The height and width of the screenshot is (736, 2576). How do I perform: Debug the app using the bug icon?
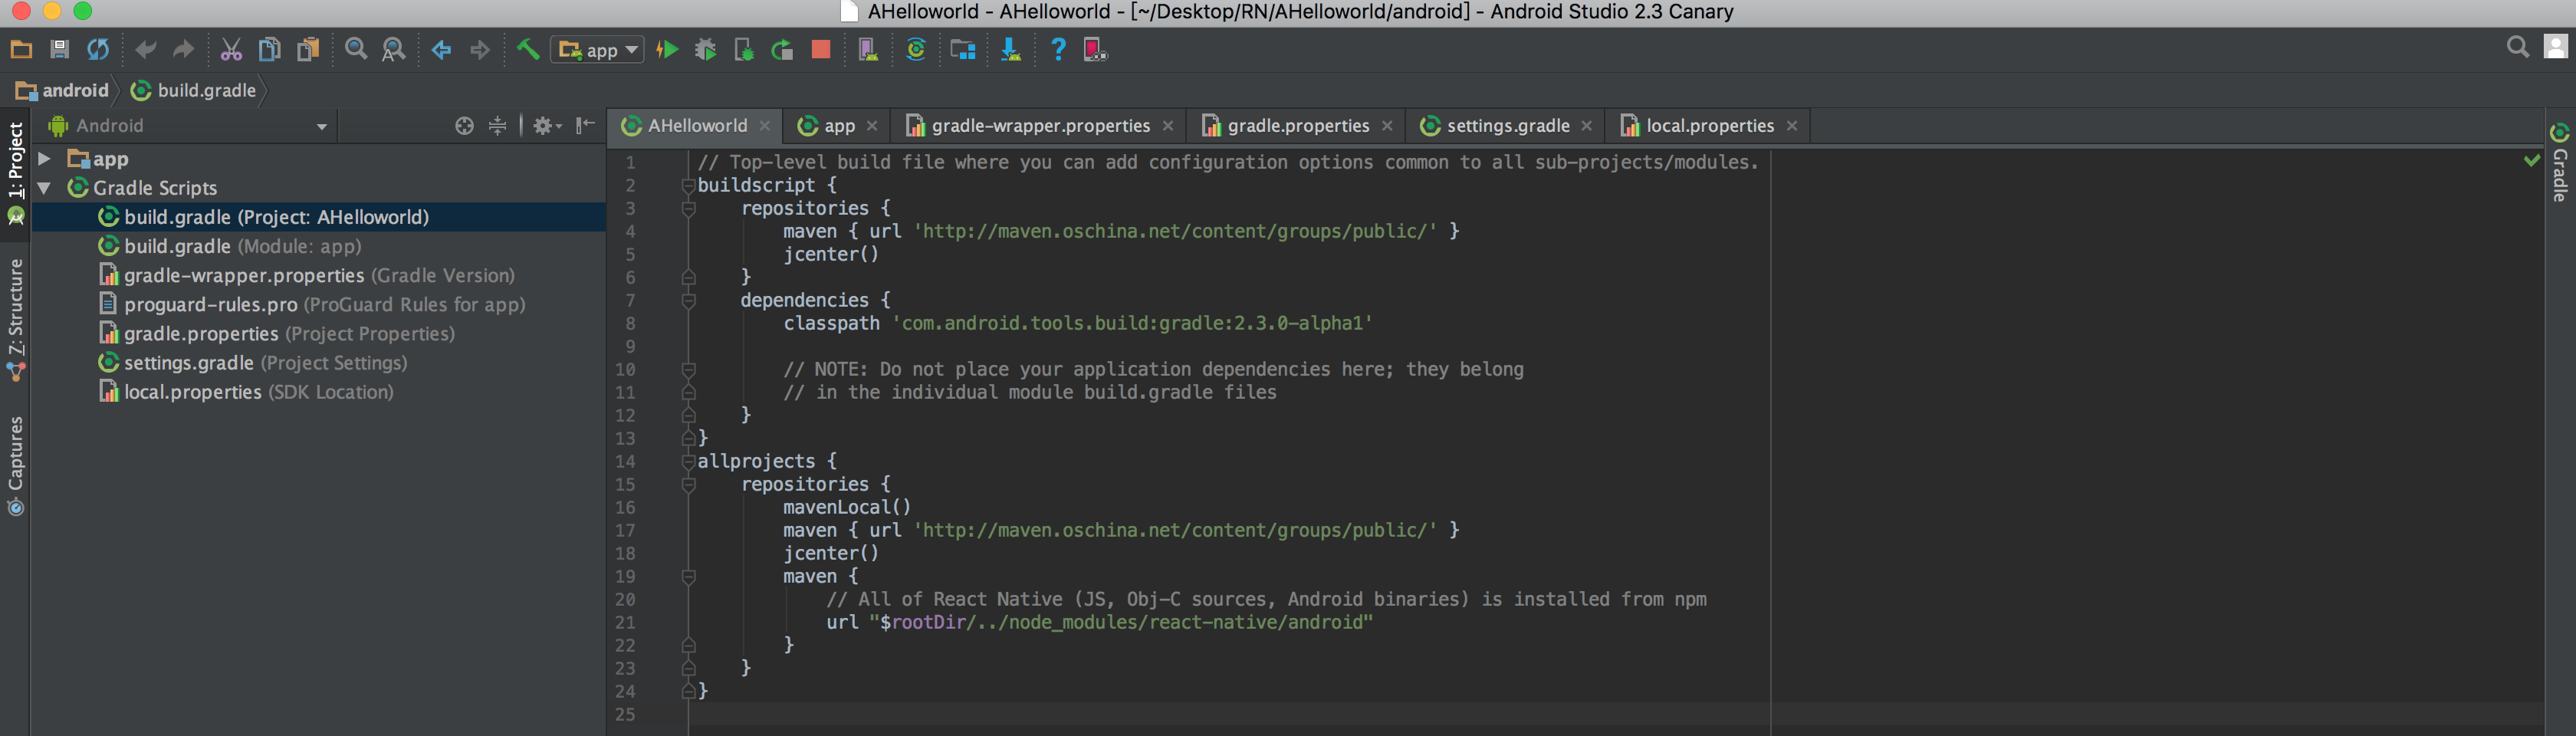705,48
